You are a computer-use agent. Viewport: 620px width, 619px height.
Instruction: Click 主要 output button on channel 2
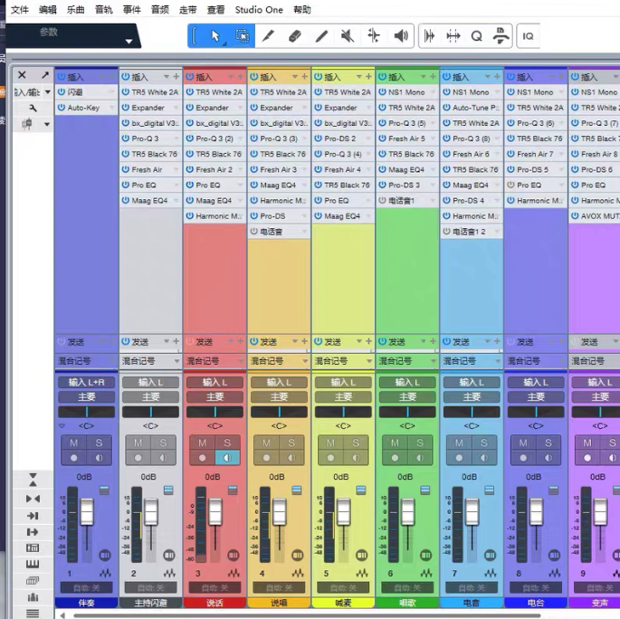click(150, 397)
